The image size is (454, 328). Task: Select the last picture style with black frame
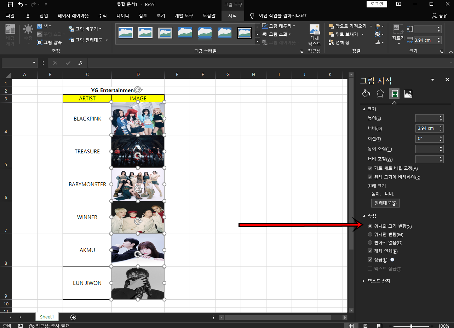(x=244, y=33)
